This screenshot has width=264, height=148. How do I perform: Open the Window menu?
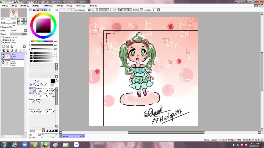80,6
